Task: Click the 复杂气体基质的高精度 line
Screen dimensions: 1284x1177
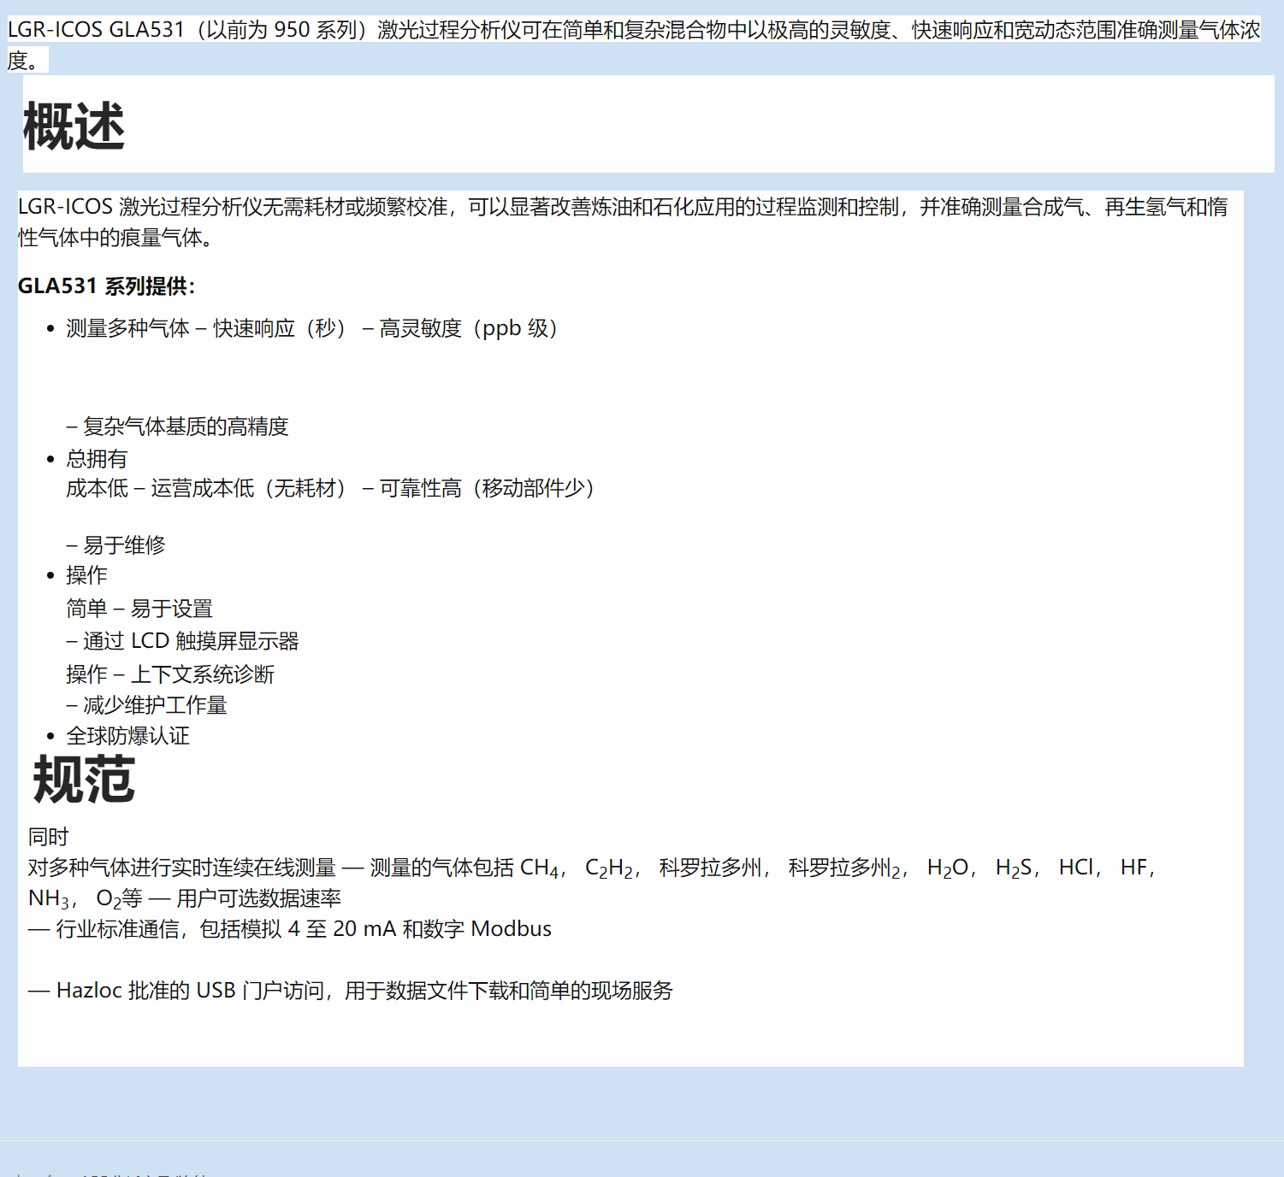Action: point(178,427)
